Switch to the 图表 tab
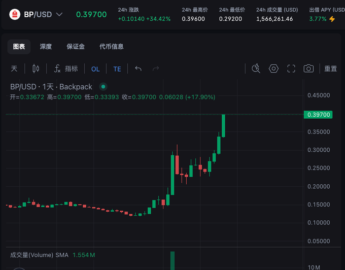The image size is (345, 270). (x=19, y=47)
